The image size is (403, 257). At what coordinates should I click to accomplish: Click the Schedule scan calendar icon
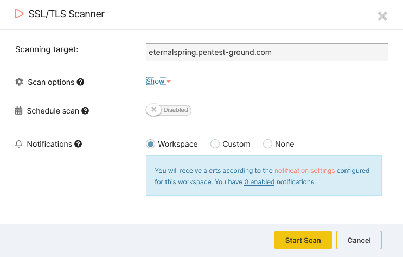click(x=19, y=111)
